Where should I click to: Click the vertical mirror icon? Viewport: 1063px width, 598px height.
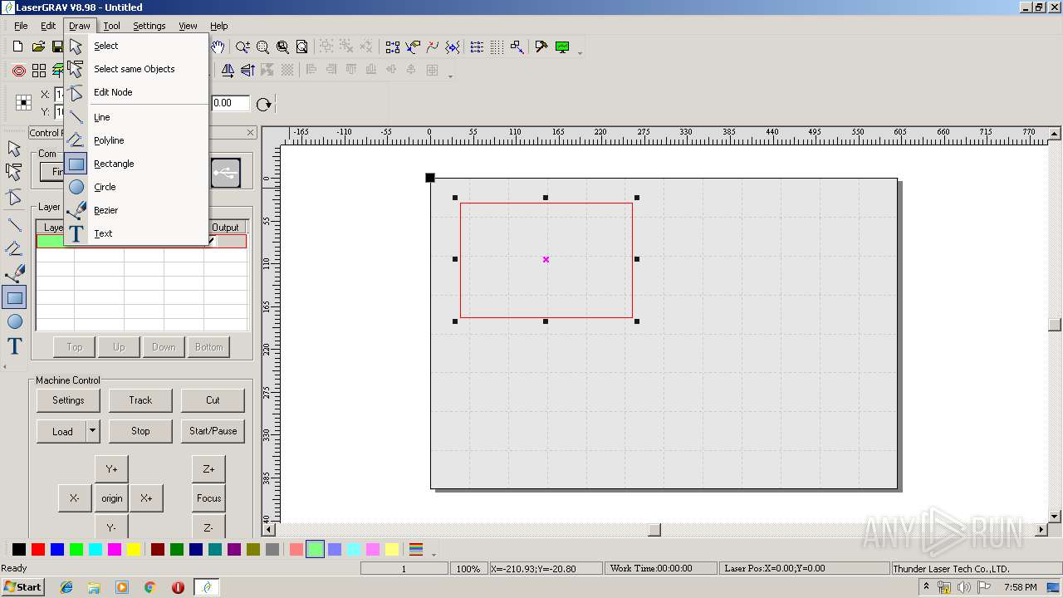(247, 71)
